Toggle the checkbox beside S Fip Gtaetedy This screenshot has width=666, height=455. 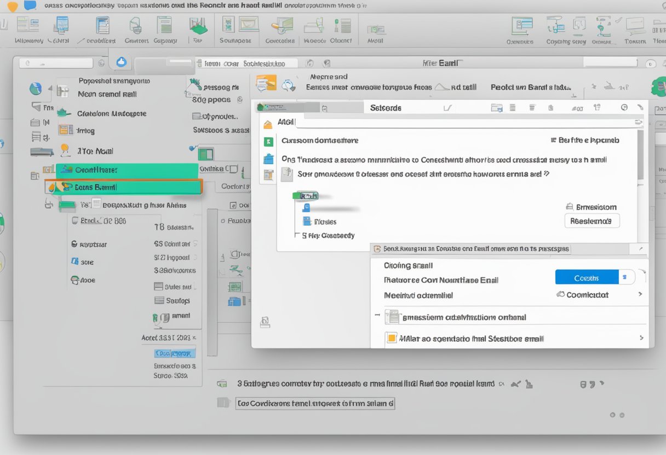[297, 236]
